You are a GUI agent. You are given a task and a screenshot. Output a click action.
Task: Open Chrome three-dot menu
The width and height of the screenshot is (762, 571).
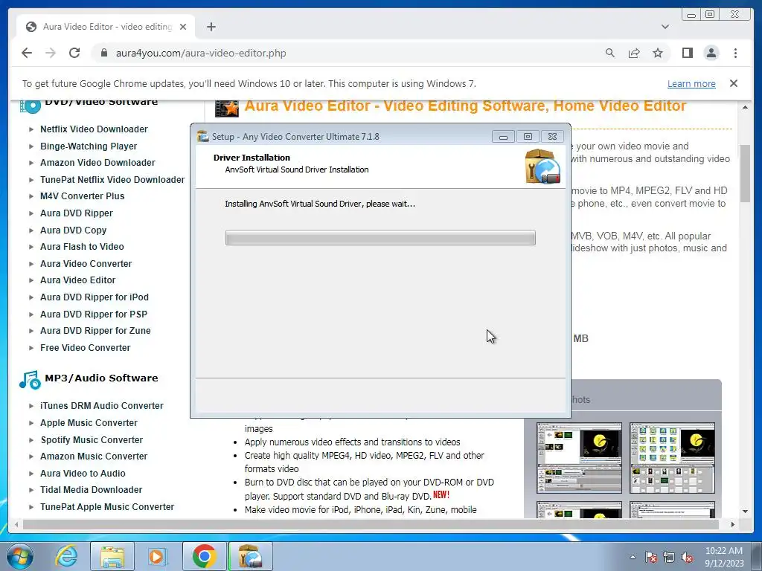pyautogui.click(x=735, y=53)
